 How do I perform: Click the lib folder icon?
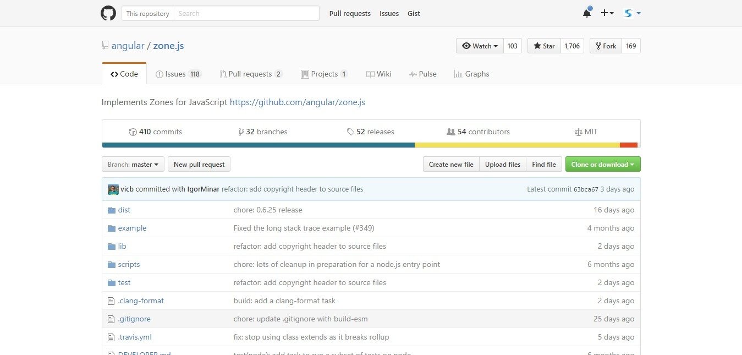tap(111, 247)
